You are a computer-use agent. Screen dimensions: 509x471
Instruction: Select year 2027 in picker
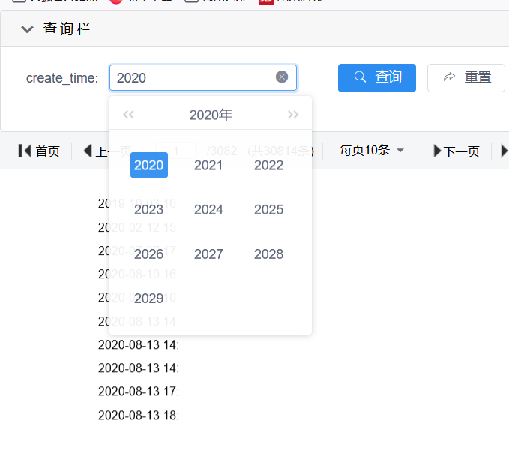tap(208, 253)
